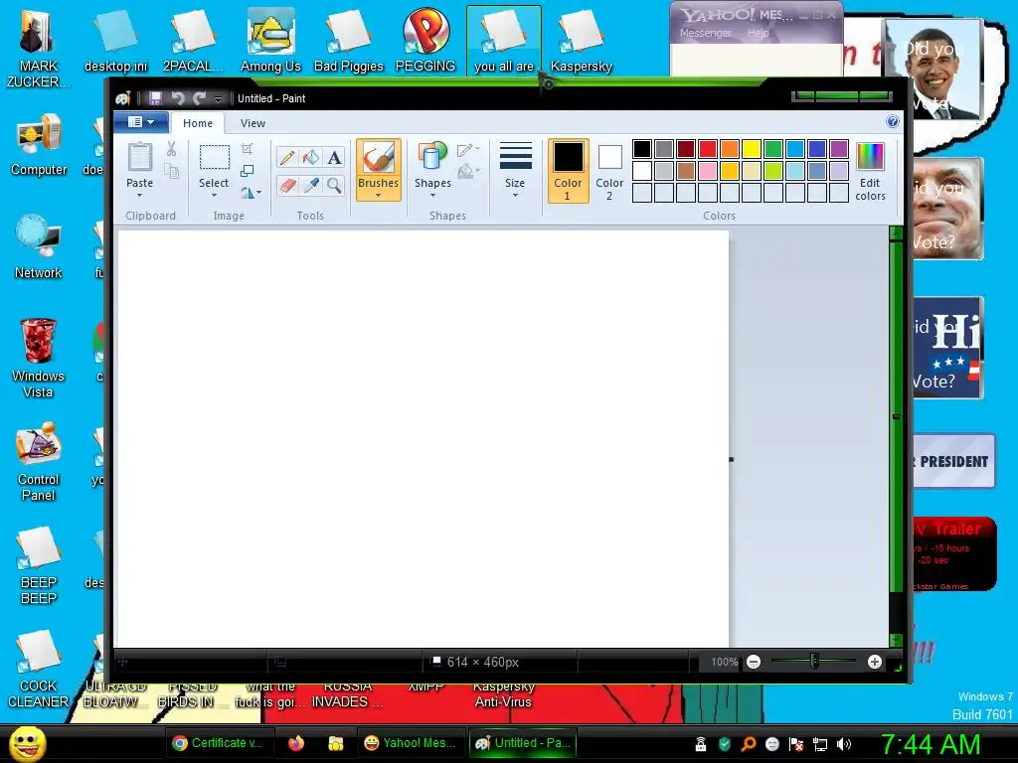Click the Undo arrow in title bar
The height and width of the screenshot is (763, 1018).
click(177, 98)
